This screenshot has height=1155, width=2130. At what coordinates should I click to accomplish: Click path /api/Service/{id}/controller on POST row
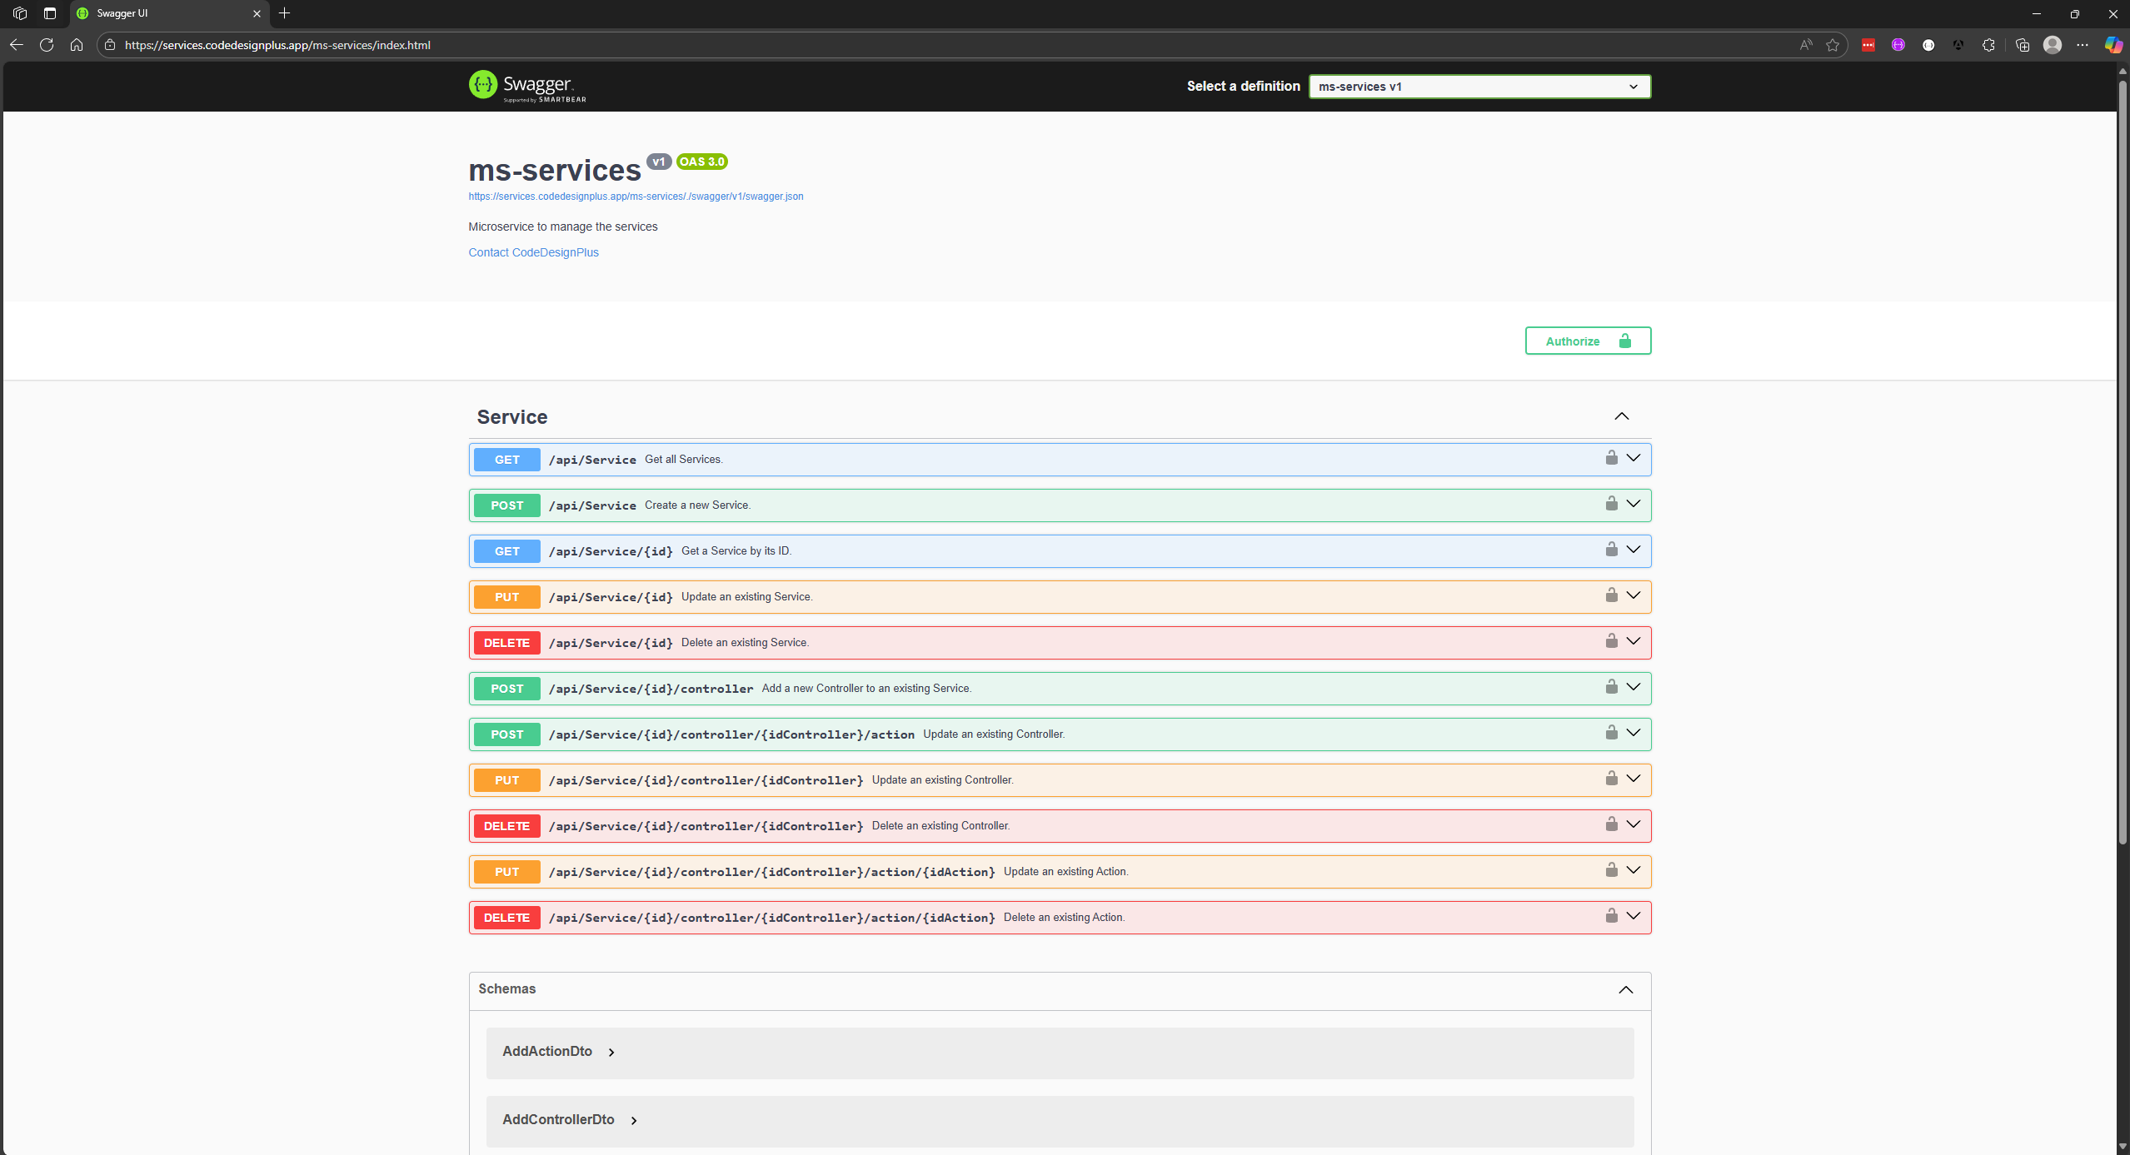click(651, 689)
